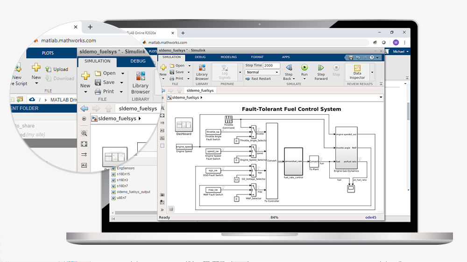Screen dimensions: 467x262
Task: Expand the Prepare gallery dropdown arrow
Action: pos(240,72)
